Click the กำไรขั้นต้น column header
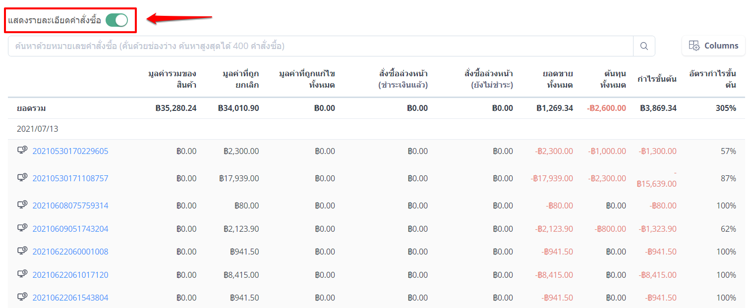 point(657,79)
